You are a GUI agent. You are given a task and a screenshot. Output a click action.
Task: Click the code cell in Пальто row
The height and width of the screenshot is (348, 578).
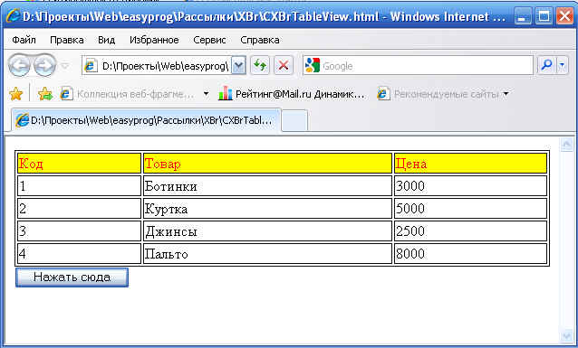(x=79, y=253)
